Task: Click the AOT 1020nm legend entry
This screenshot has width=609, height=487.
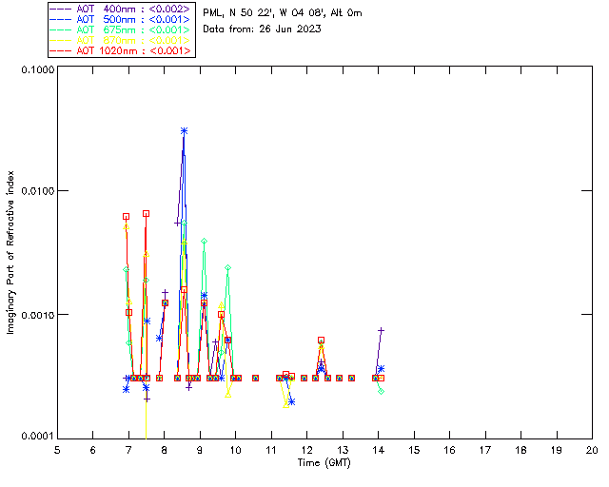Action: coord(121,50)
